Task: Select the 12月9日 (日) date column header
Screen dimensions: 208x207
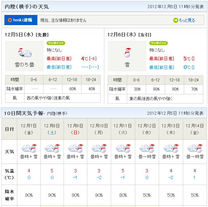Action: [x=76, y=129]
